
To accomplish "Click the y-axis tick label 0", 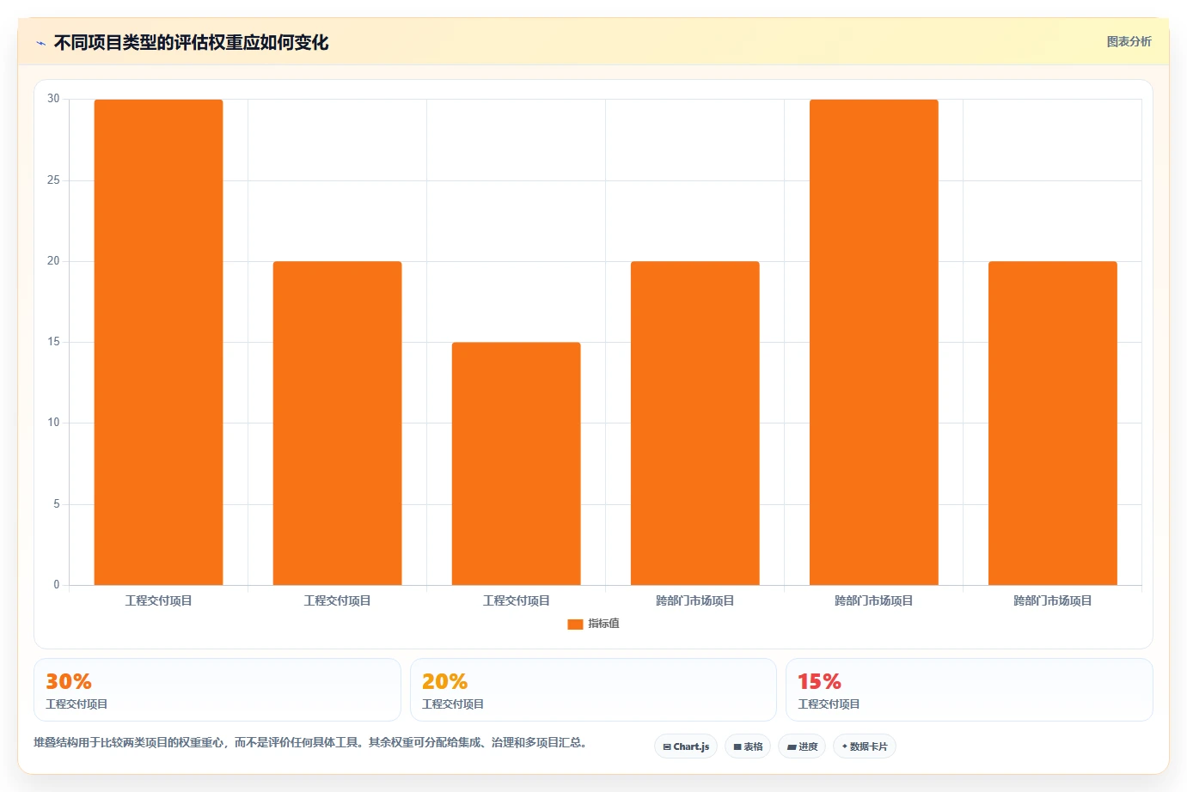I will click(57, 585).
